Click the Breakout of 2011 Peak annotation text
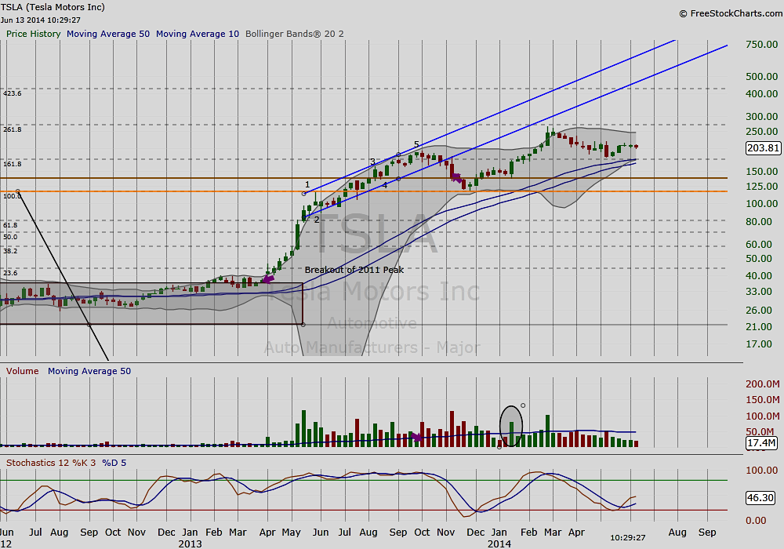Screen dimensions: 784x549 [x=354, y=270]
